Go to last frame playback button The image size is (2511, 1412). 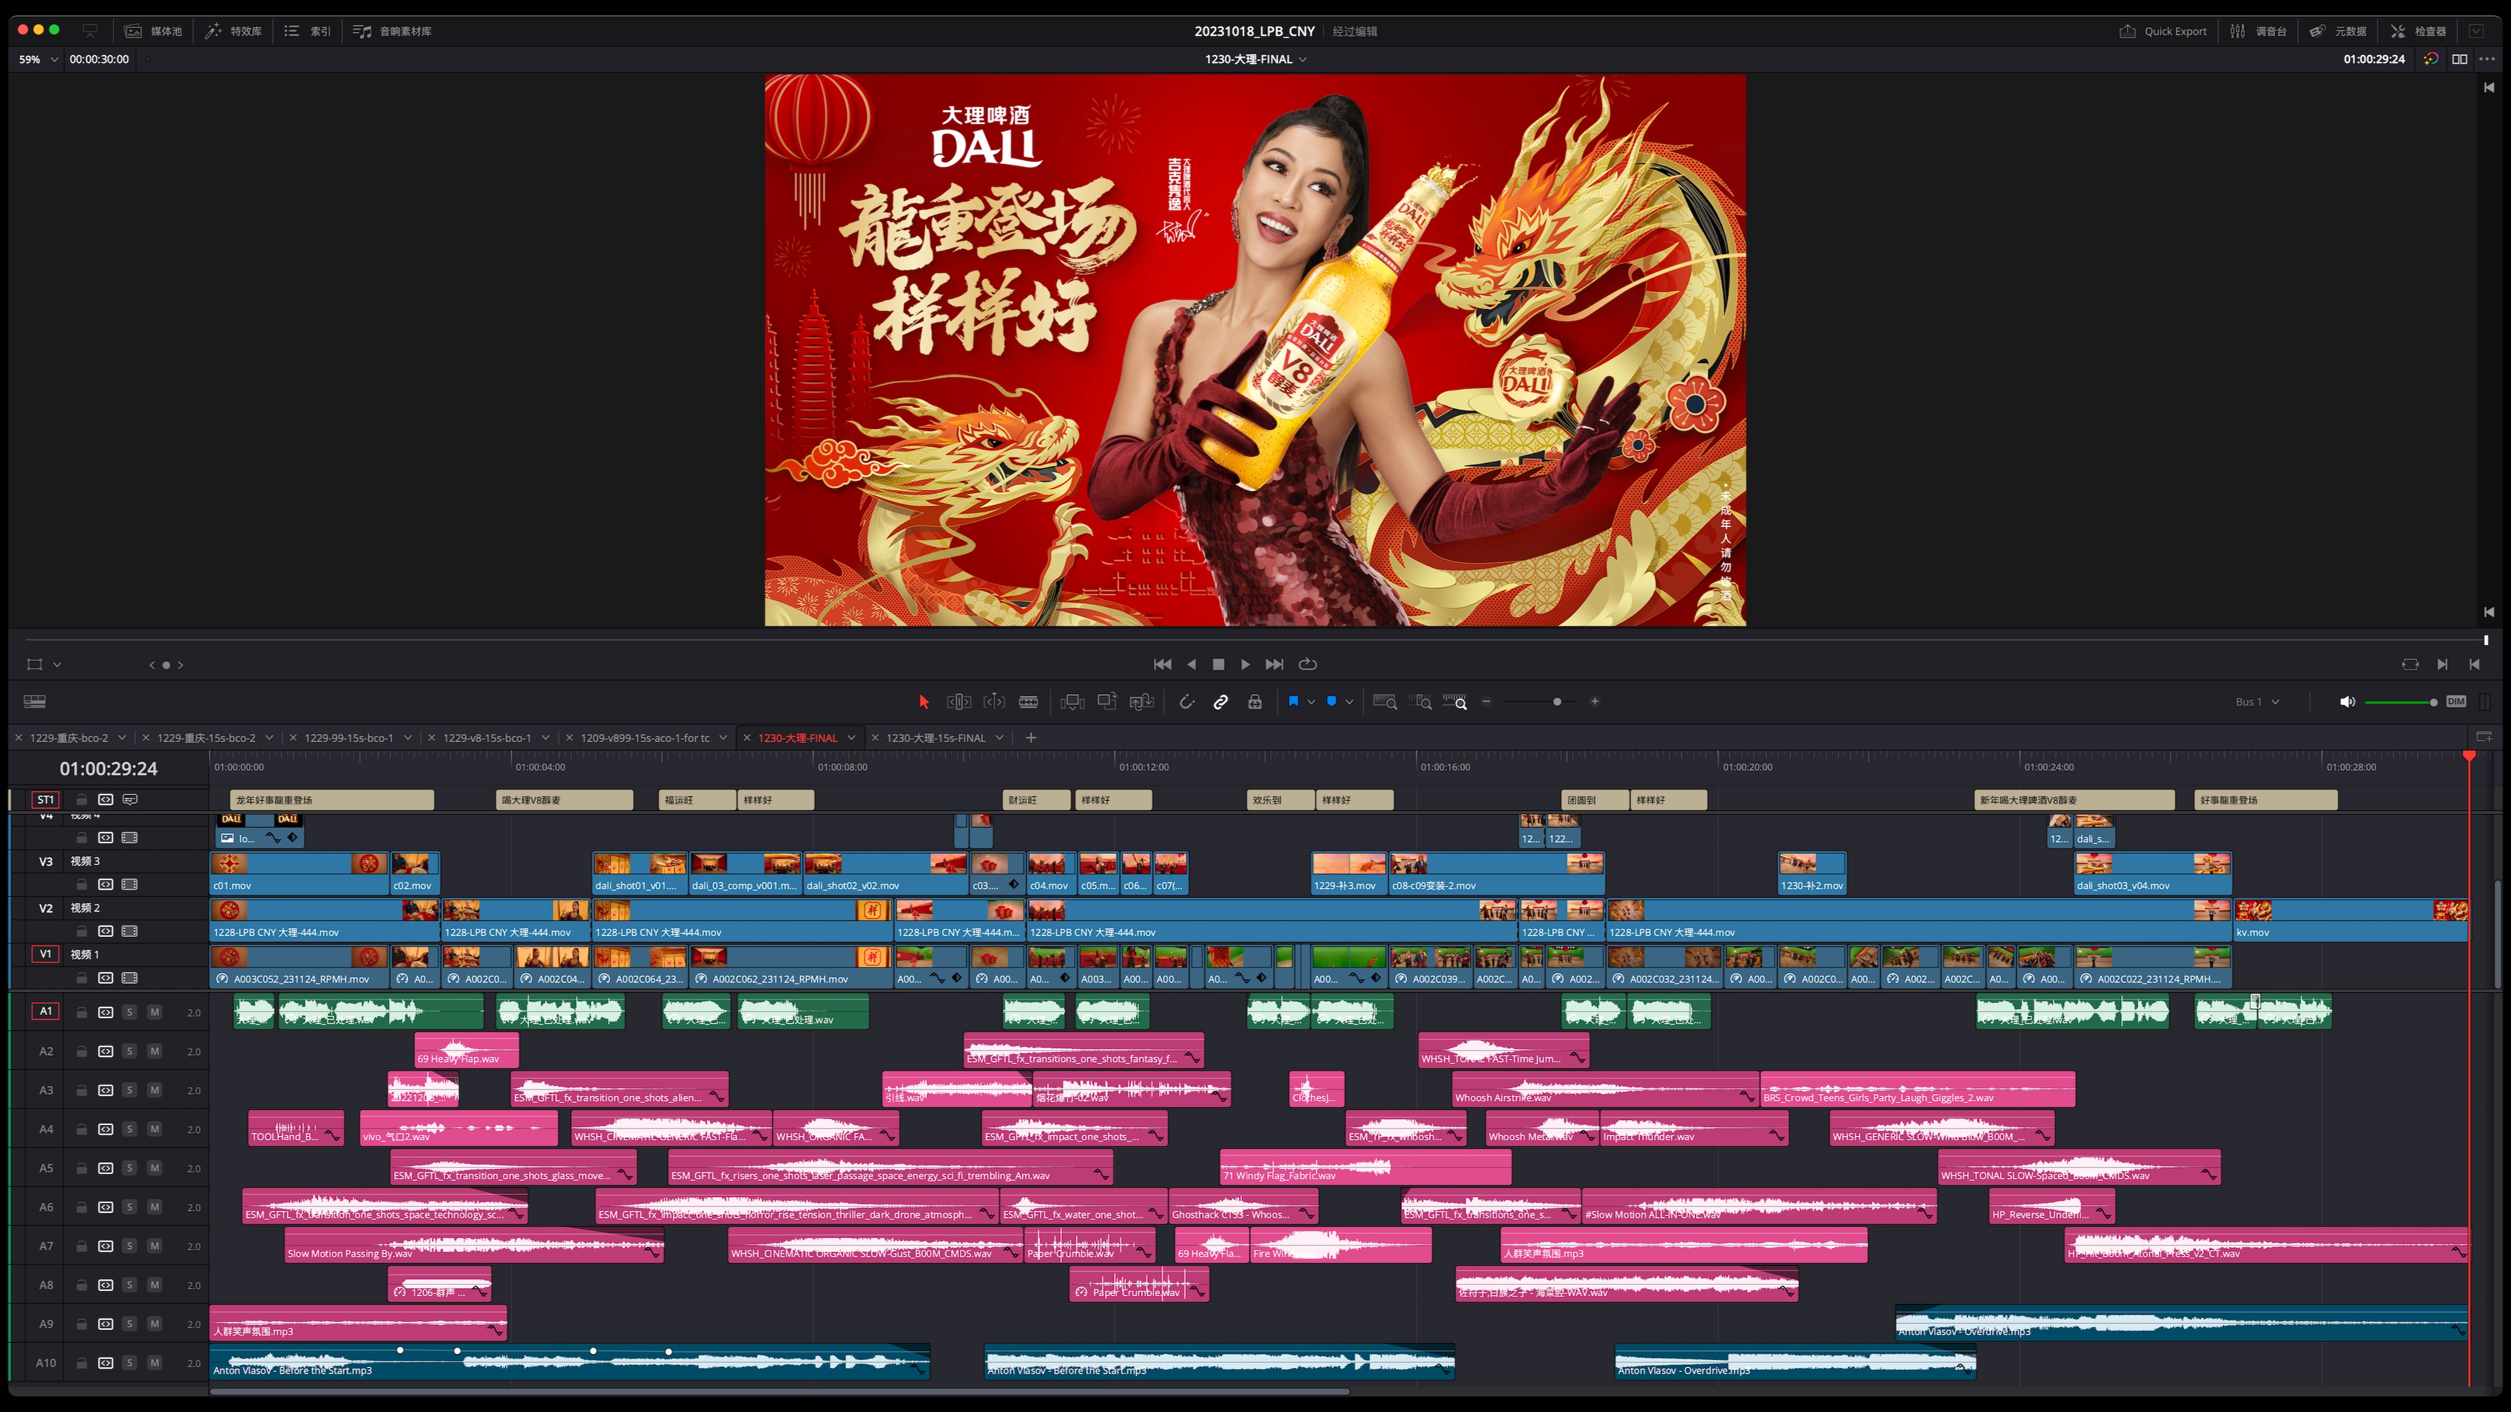tap(1274, 665)
